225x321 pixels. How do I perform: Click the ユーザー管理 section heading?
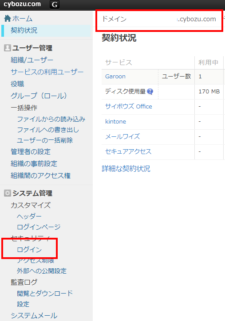point(32,48)
